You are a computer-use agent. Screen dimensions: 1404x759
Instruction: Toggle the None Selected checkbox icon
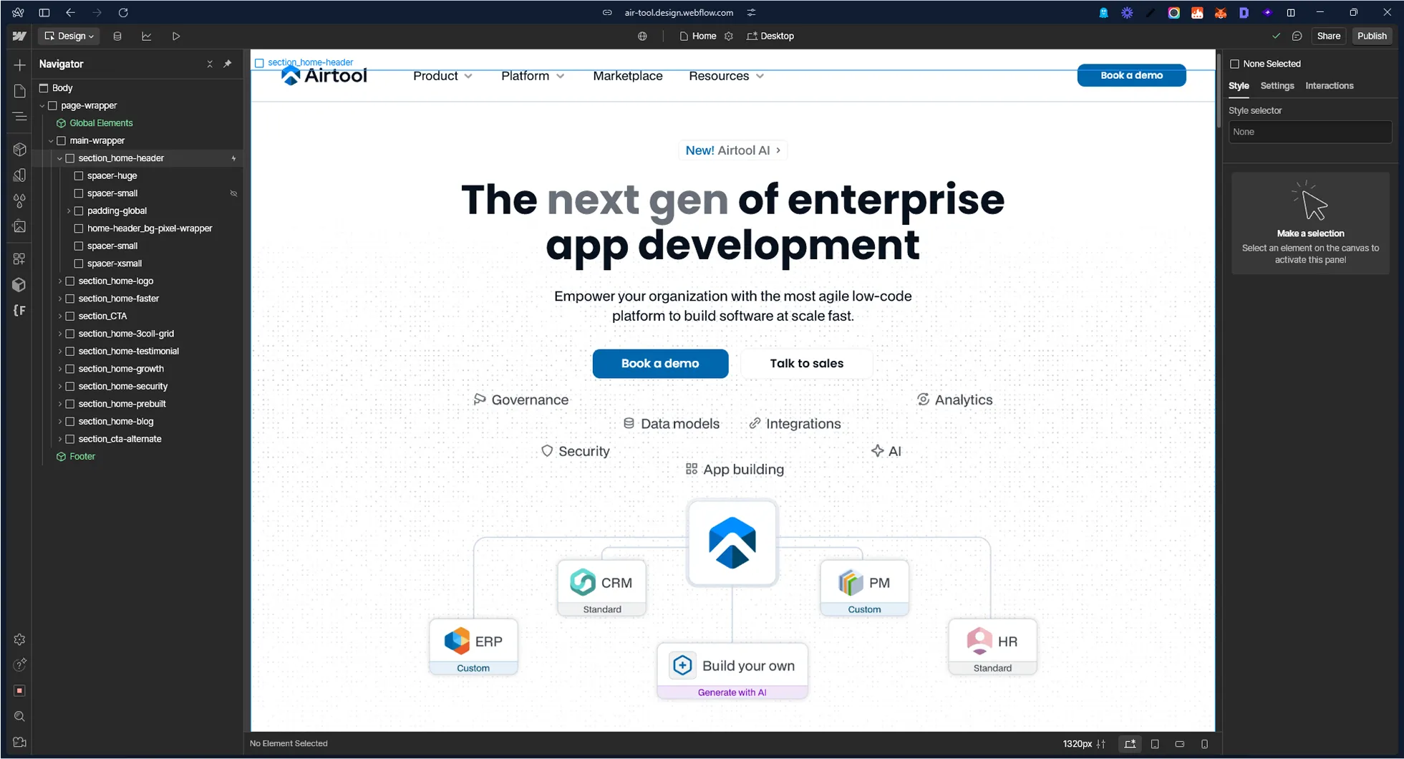[x=1234, y=64]
